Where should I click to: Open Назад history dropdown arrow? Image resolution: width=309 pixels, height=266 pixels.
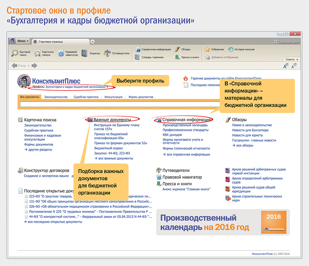pyautogui.click(x=29, y=66)
